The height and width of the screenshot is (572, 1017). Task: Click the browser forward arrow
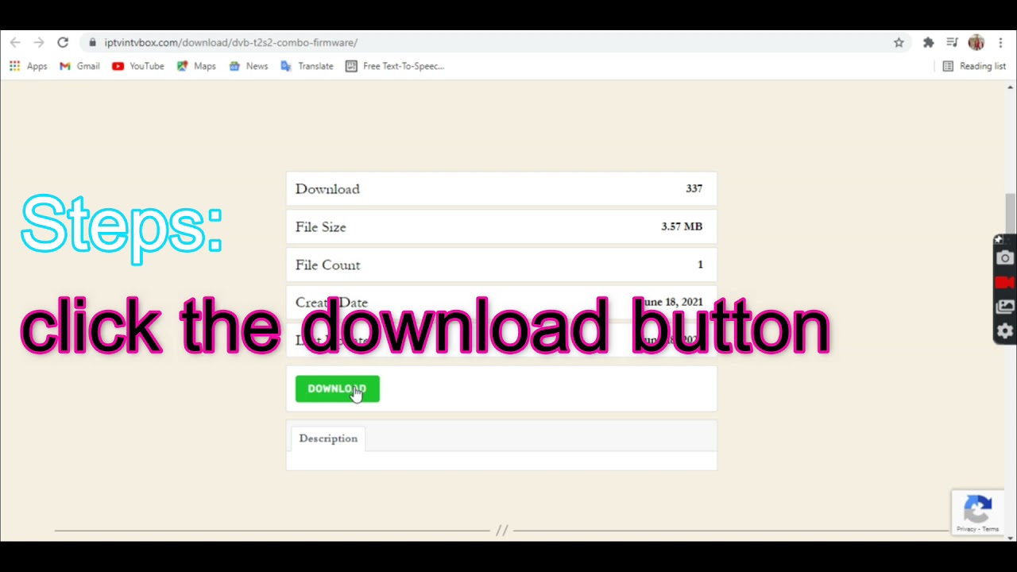(39, 42)
